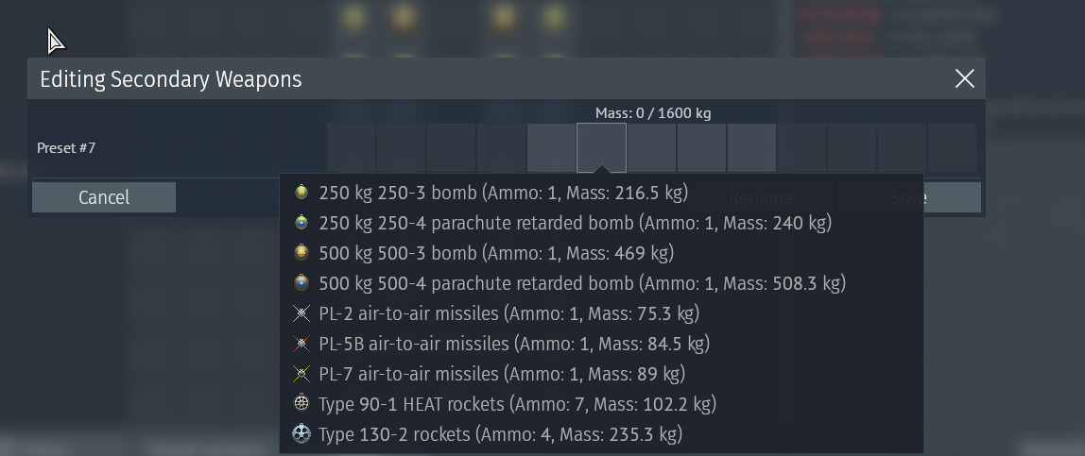Click the 500-4 parachute bomb icon
Viewport: 1085px width, 456px height.
[x=301, y=283]
